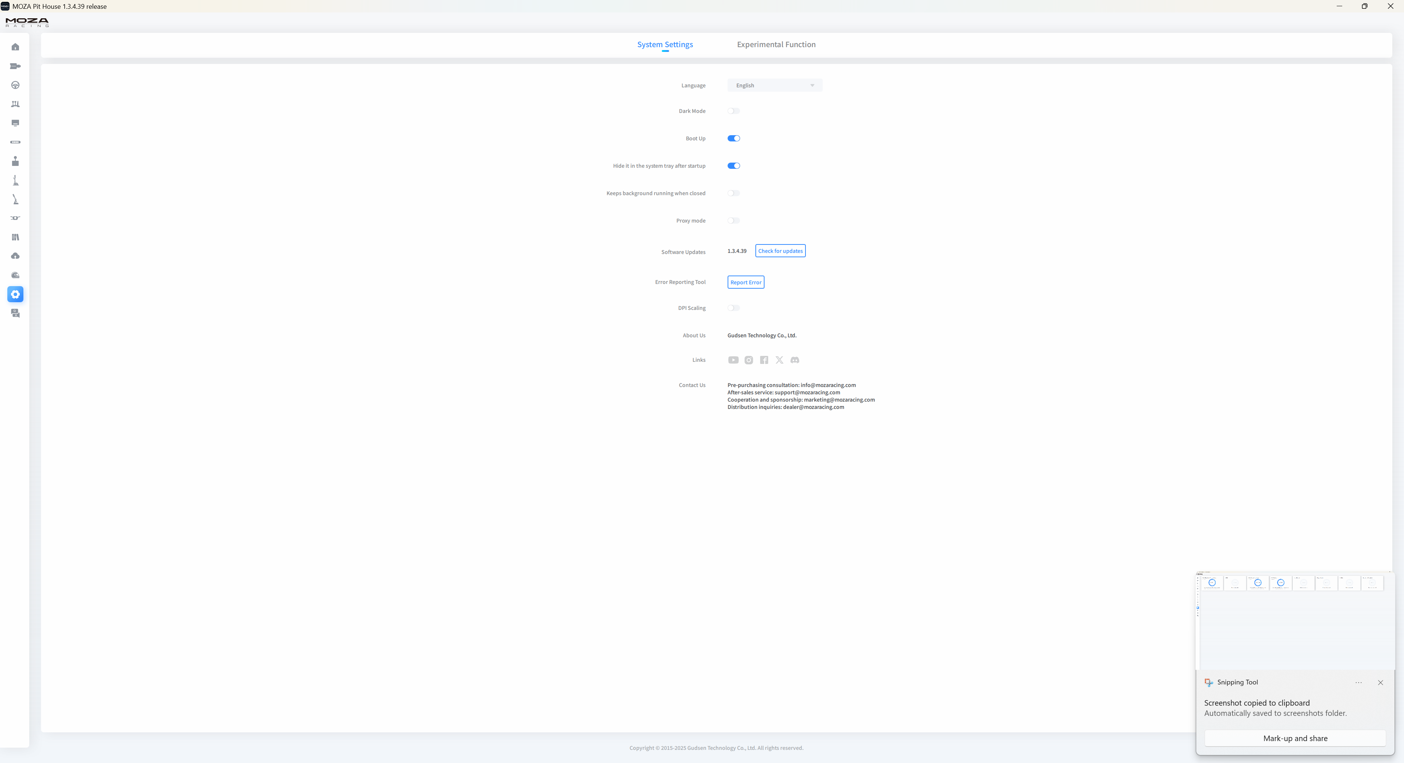Enable DPI Scaling toggle
Viewport: 1404px width, 763px height.
tap(733, 308)
